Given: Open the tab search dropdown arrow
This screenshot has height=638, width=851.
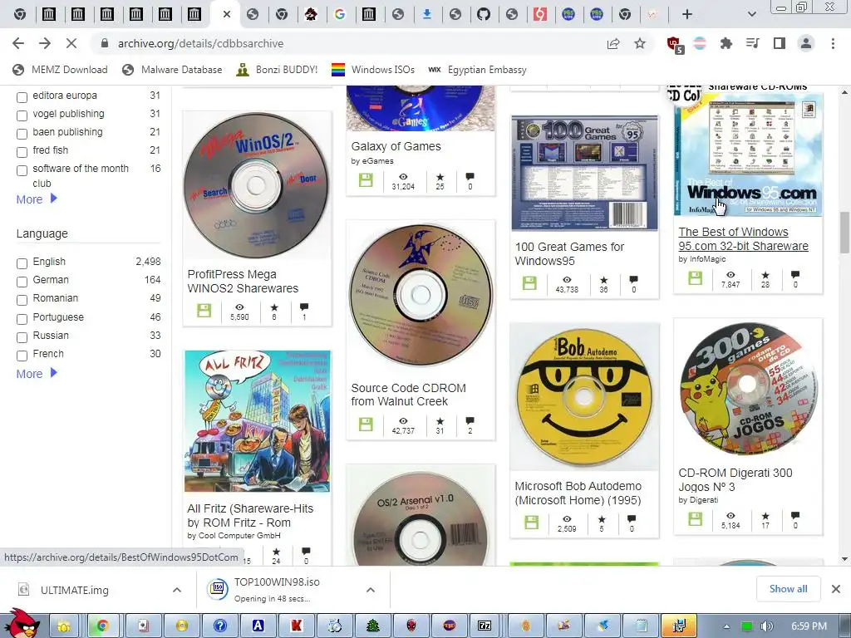Looking at the screenshot, I should 751,15.
